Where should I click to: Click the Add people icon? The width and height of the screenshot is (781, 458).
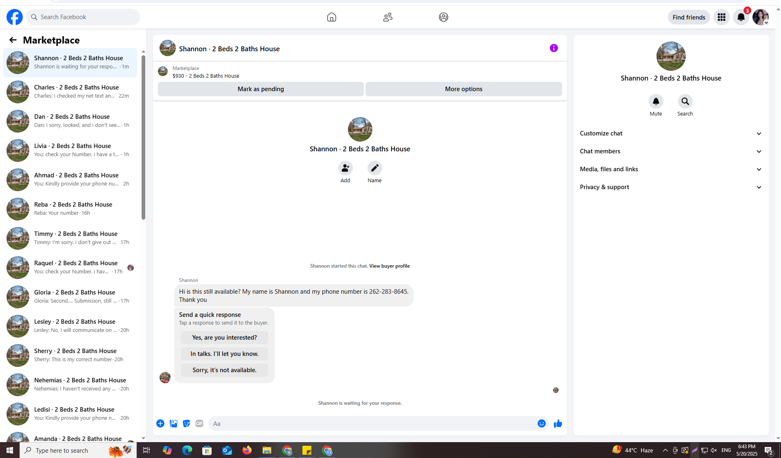click(x=345, y=168)
